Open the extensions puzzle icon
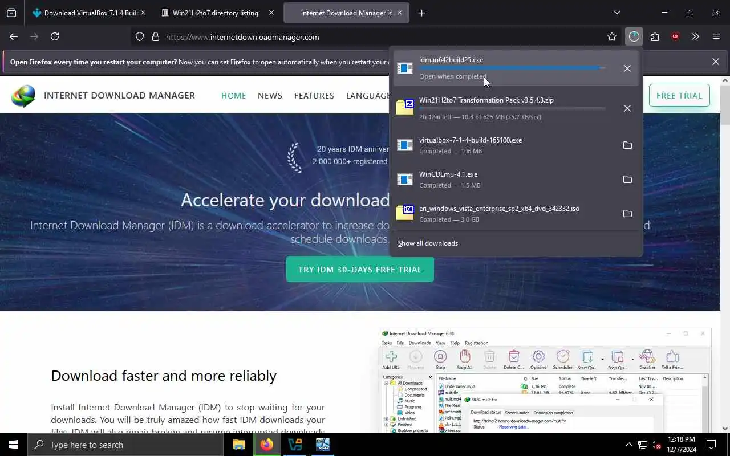This screenshot has width=730, height=456. [x=655, y=37]
